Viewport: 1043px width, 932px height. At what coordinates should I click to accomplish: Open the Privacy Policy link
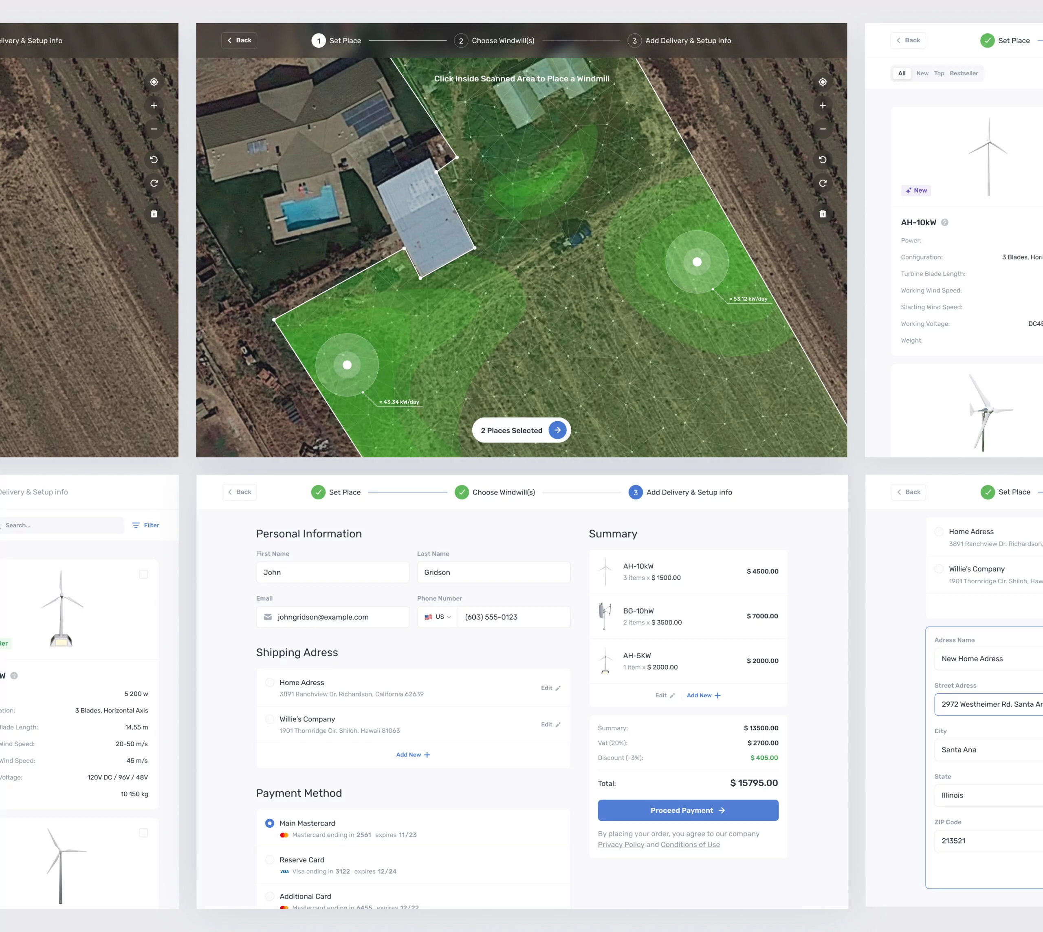tap(621, 844)
